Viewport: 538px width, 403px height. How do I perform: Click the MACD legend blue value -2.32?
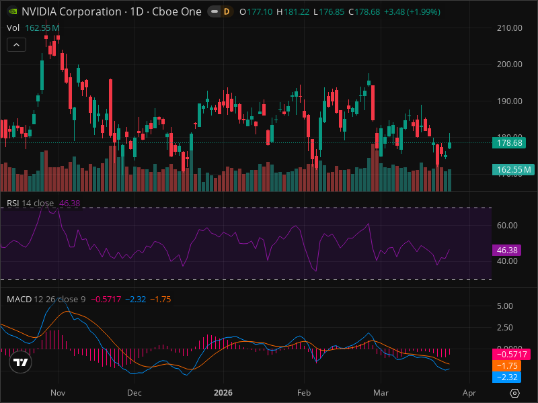pos(136,299)
